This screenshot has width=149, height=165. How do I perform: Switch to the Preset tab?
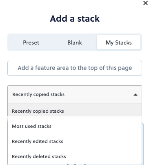pyautogui.click(x=31, y=42)
